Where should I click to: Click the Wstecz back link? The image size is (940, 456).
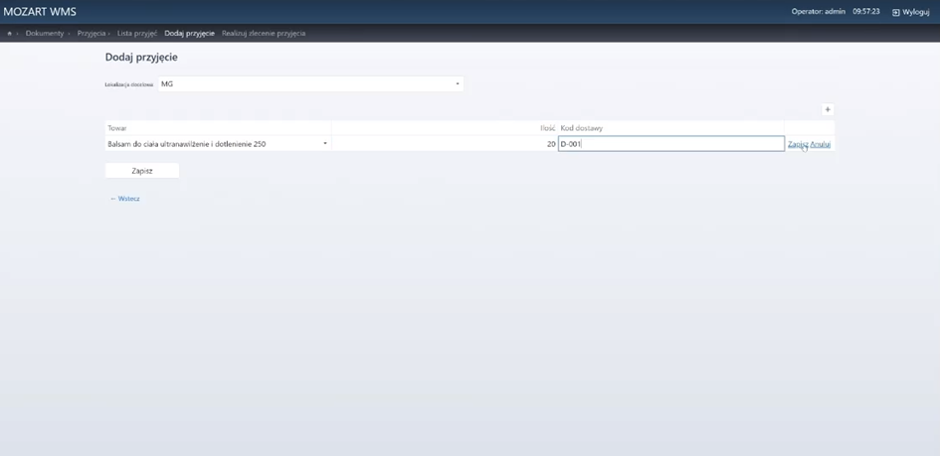pos(125,199)
